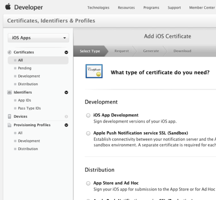Screen dimensions: 216x200
Task: Open Pass Type IDs list
Action: pos(29,108)
